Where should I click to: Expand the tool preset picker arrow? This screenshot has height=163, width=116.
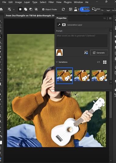click(14, 9)
